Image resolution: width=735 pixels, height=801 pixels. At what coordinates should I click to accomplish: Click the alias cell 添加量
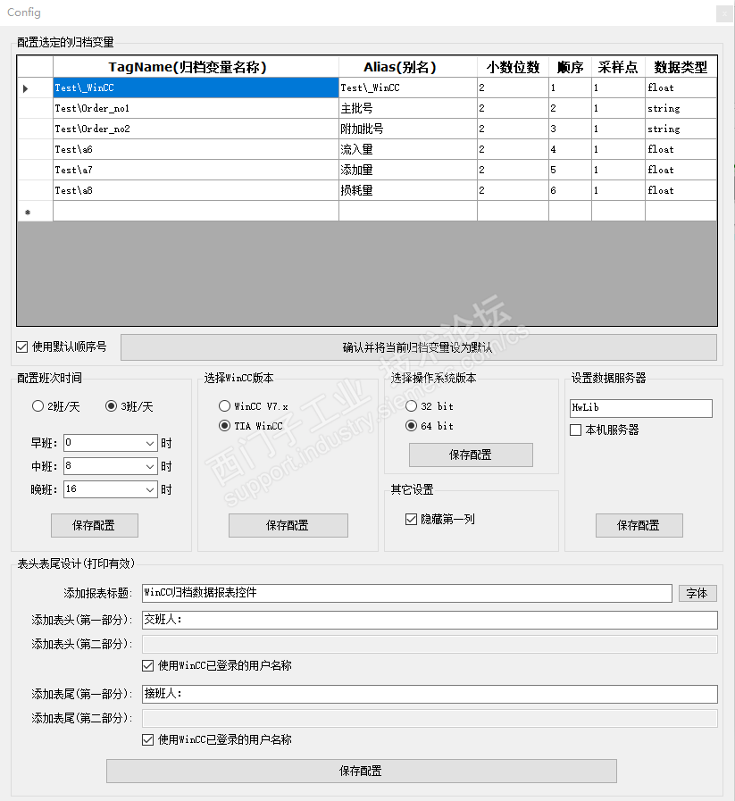point(408,170)
